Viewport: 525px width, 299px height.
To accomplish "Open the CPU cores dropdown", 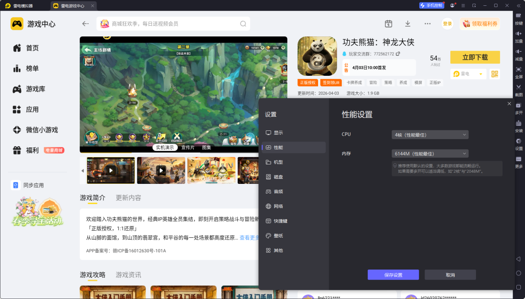I will tap(430, 135).
